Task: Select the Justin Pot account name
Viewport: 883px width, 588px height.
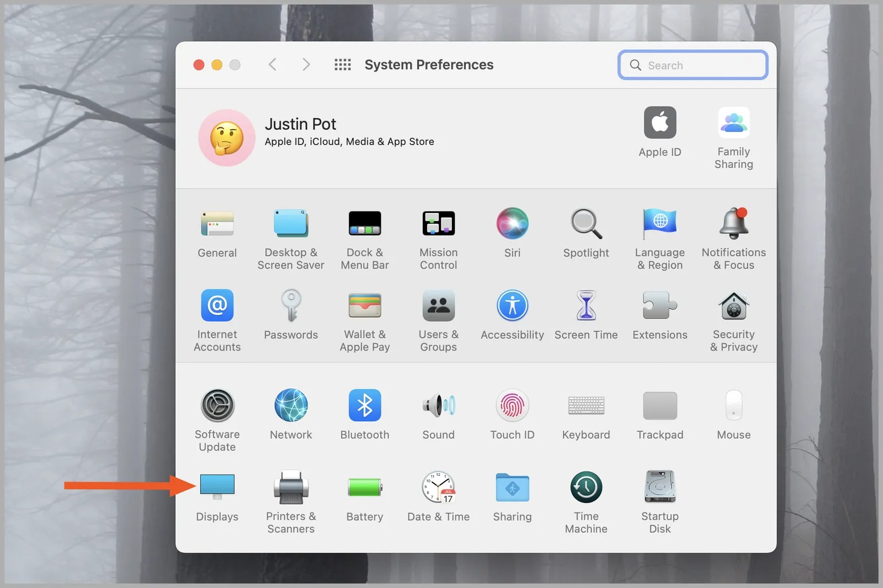Action: coord(301,124)
